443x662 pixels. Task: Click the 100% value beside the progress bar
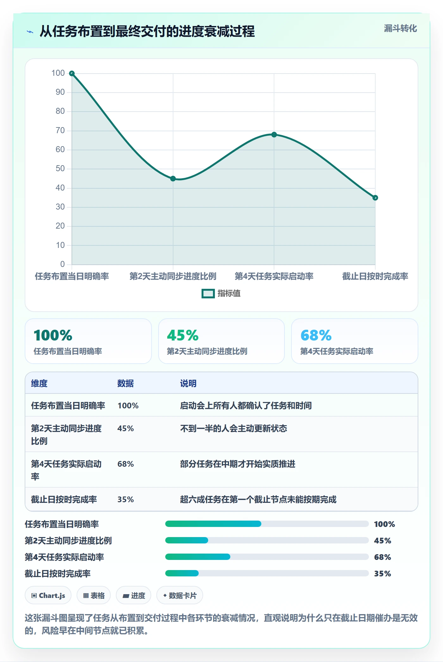coord(384,524)
